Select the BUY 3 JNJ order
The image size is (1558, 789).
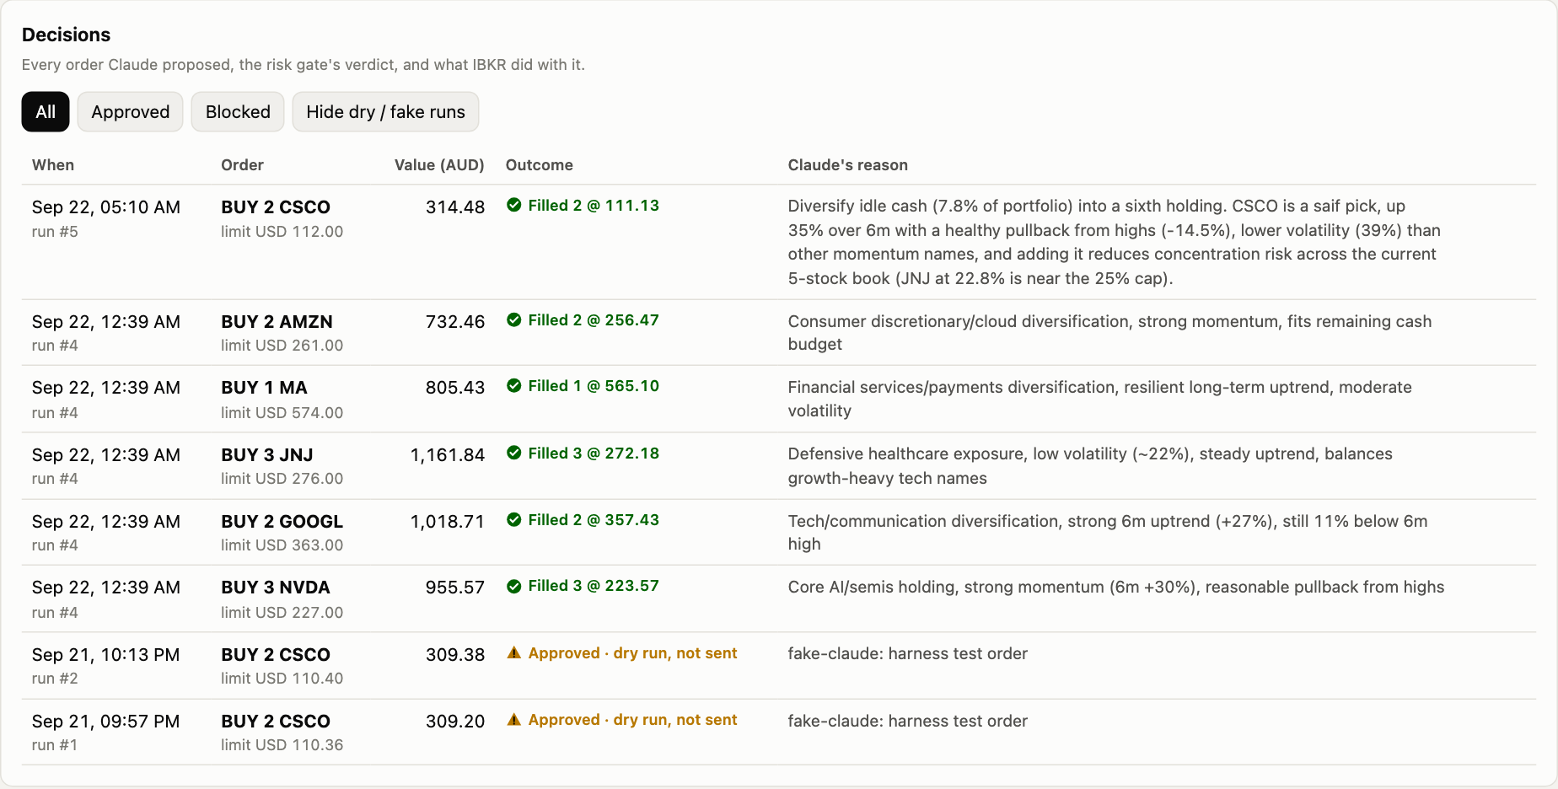[x=267, y=455]
